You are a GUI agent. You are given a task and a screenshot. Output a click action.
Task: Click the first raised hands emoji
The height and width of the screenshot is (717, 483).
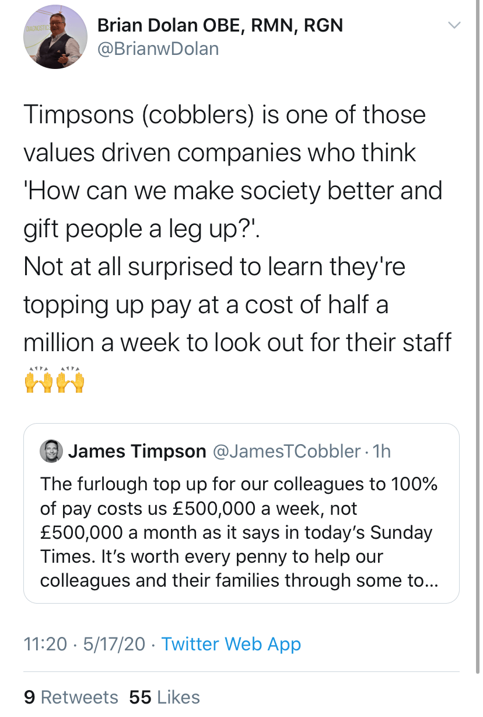39,381
